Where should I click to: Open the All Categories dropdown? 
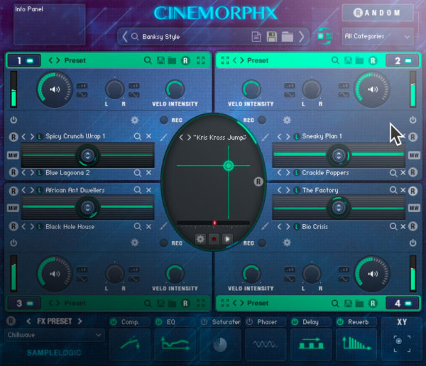click(x=378, y=36)
